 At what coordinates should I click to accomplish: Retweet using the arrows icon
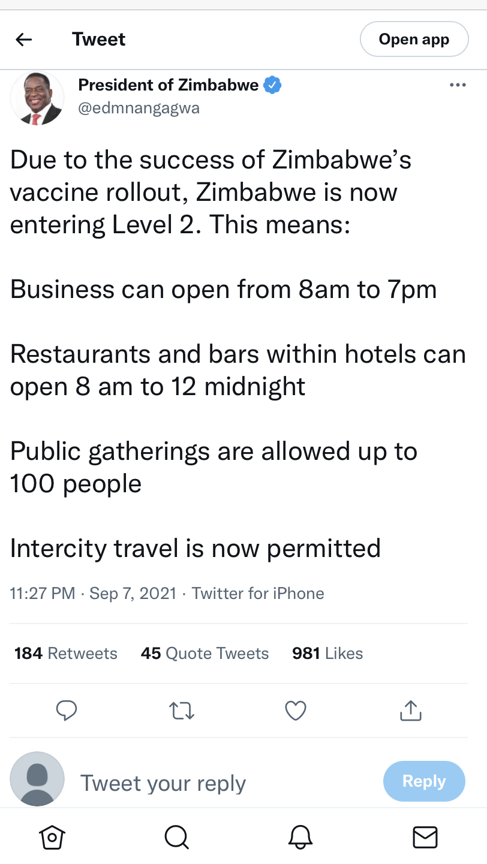[182, 711]
